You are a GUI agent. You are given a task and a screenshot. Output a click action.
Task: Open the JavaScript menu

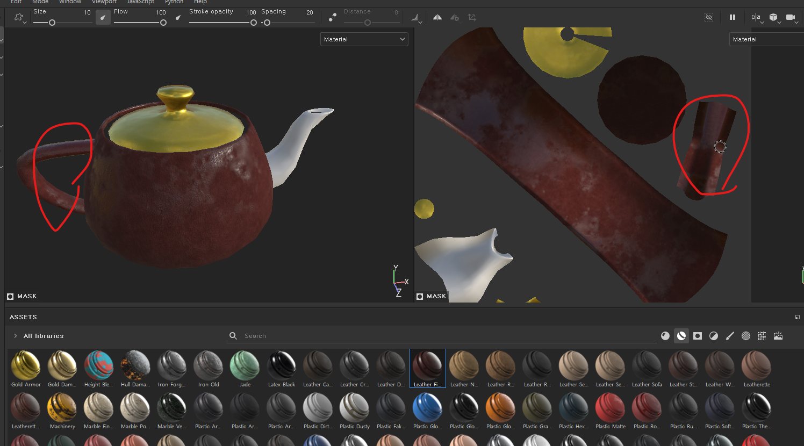click(x=141, y=2)
